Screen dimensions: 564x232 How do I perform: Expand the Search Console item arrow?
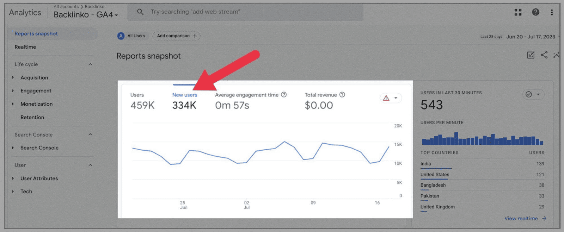[13, 148]
